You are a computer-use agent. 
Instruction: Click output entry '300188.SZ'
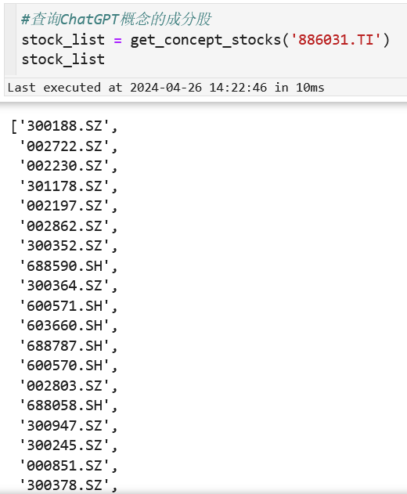pyautogui.click(x=64, y=126)
